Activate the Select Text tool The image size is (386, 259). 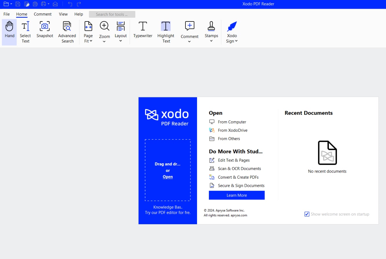25,31
